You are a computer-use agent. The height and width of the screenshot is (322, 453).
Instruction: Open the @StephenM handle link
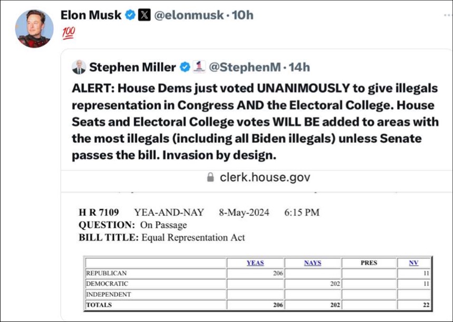pos(244,67)
